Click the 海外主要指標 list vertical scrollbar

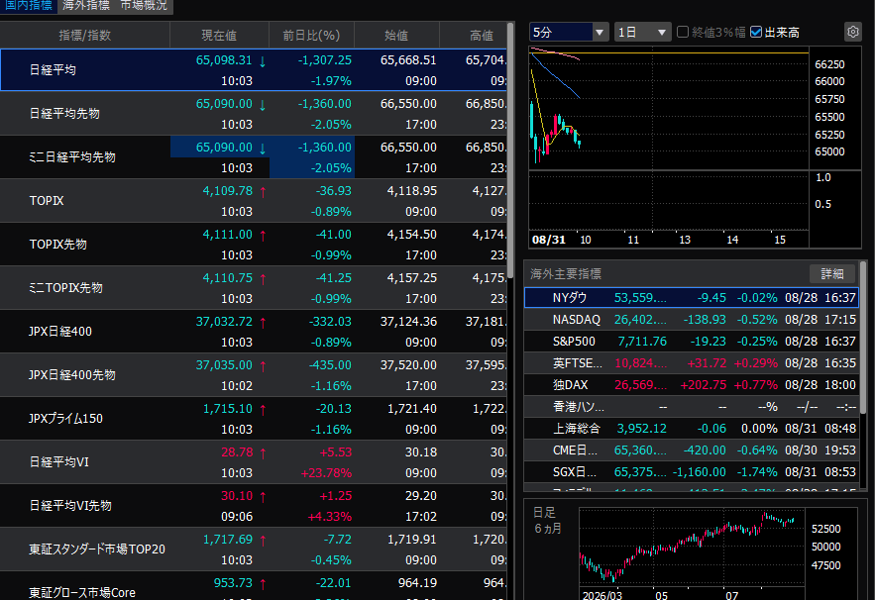pyautogui.click(x=863, y=338)
